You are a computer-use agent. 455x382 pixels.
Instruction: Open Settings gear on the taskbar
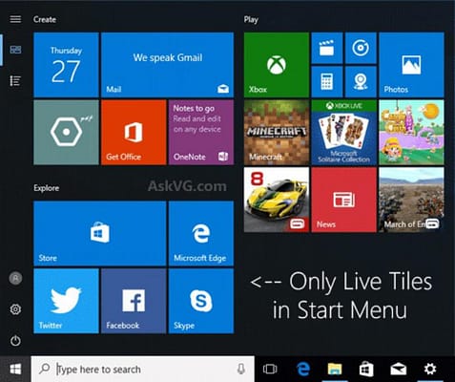pos(430,369)
